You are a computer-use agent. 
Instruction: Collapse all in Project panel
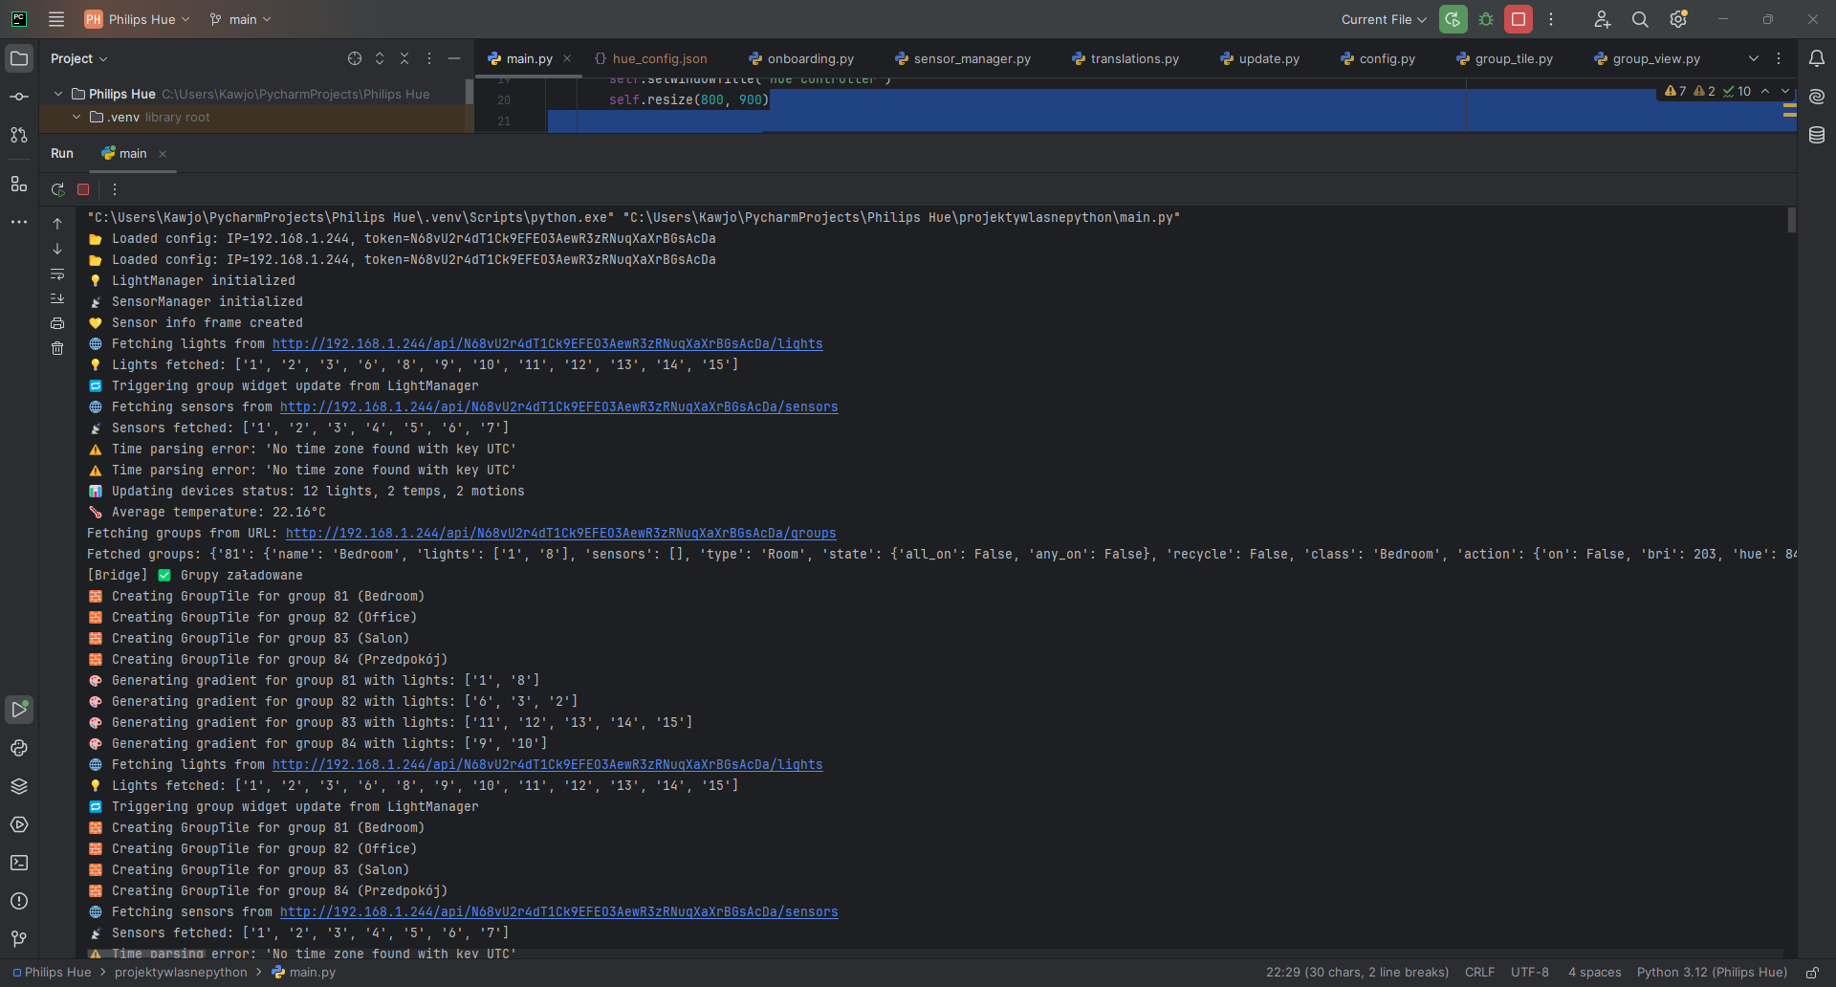404,58
